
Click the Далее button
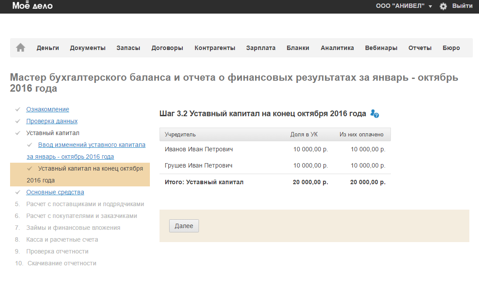click(x=184, y=226)
